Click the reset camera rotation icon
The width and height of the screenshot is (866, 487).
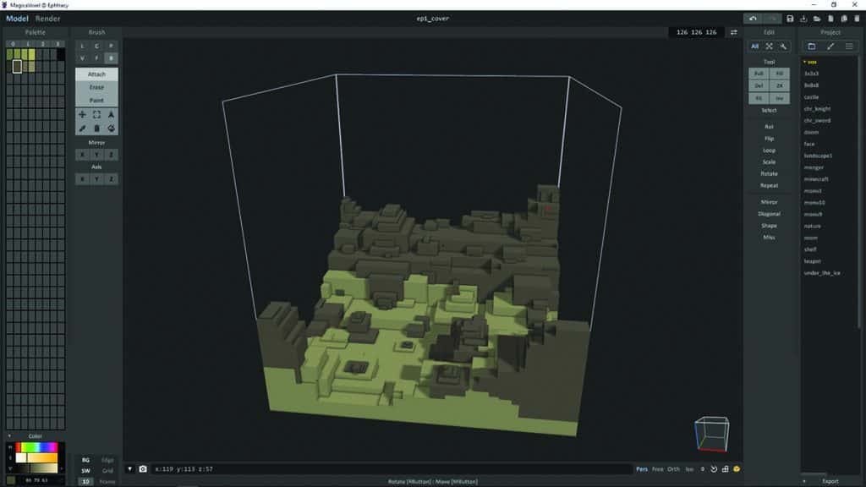click(714, 469)
